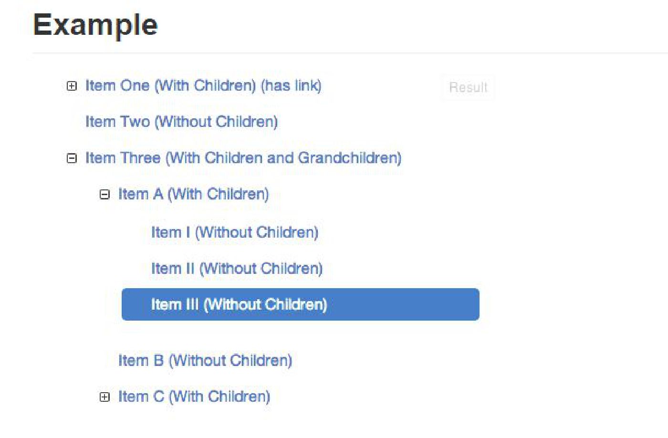Expand Item C via plus icon
The height and width of the screenshot is (438, 668).
pyautogui.click(x=104, y=397)
